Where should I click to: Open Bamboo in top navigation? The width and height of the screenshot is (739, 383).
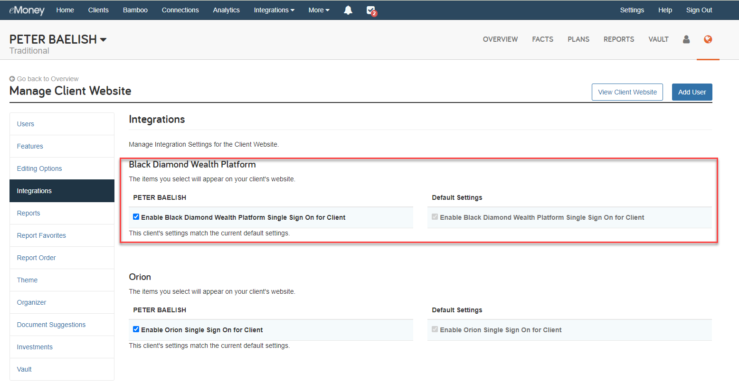click(135, 10)
